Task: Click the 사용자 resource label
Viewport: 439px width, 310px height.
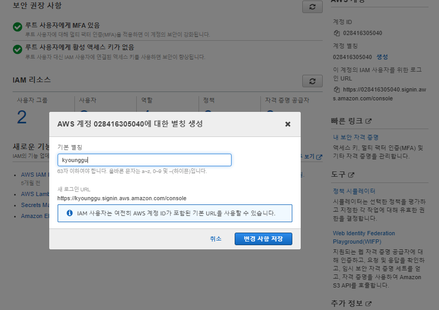Action: click(87, 100)
